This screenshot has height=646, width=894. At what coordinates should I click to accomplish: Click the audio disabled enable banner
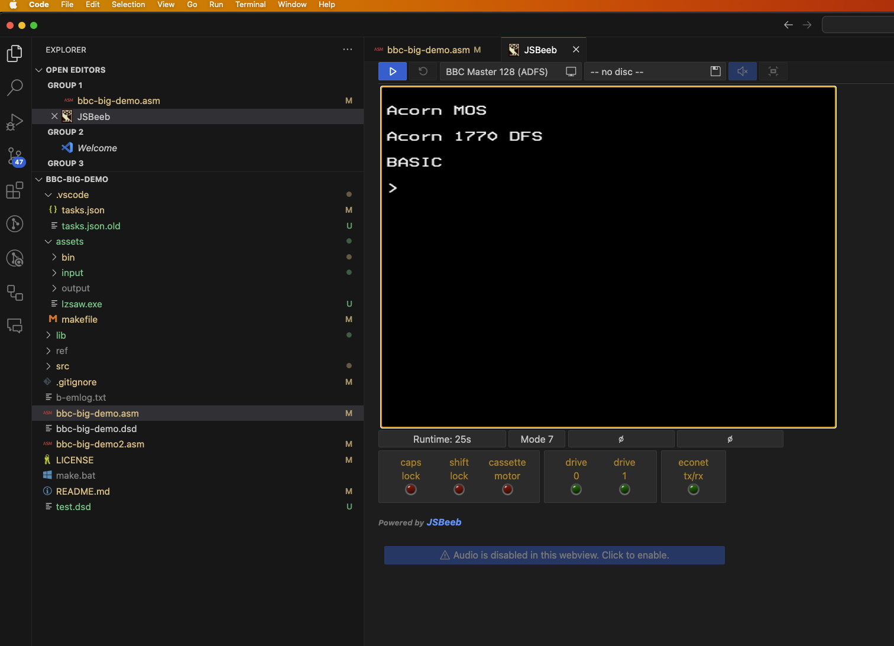point(555,555)
